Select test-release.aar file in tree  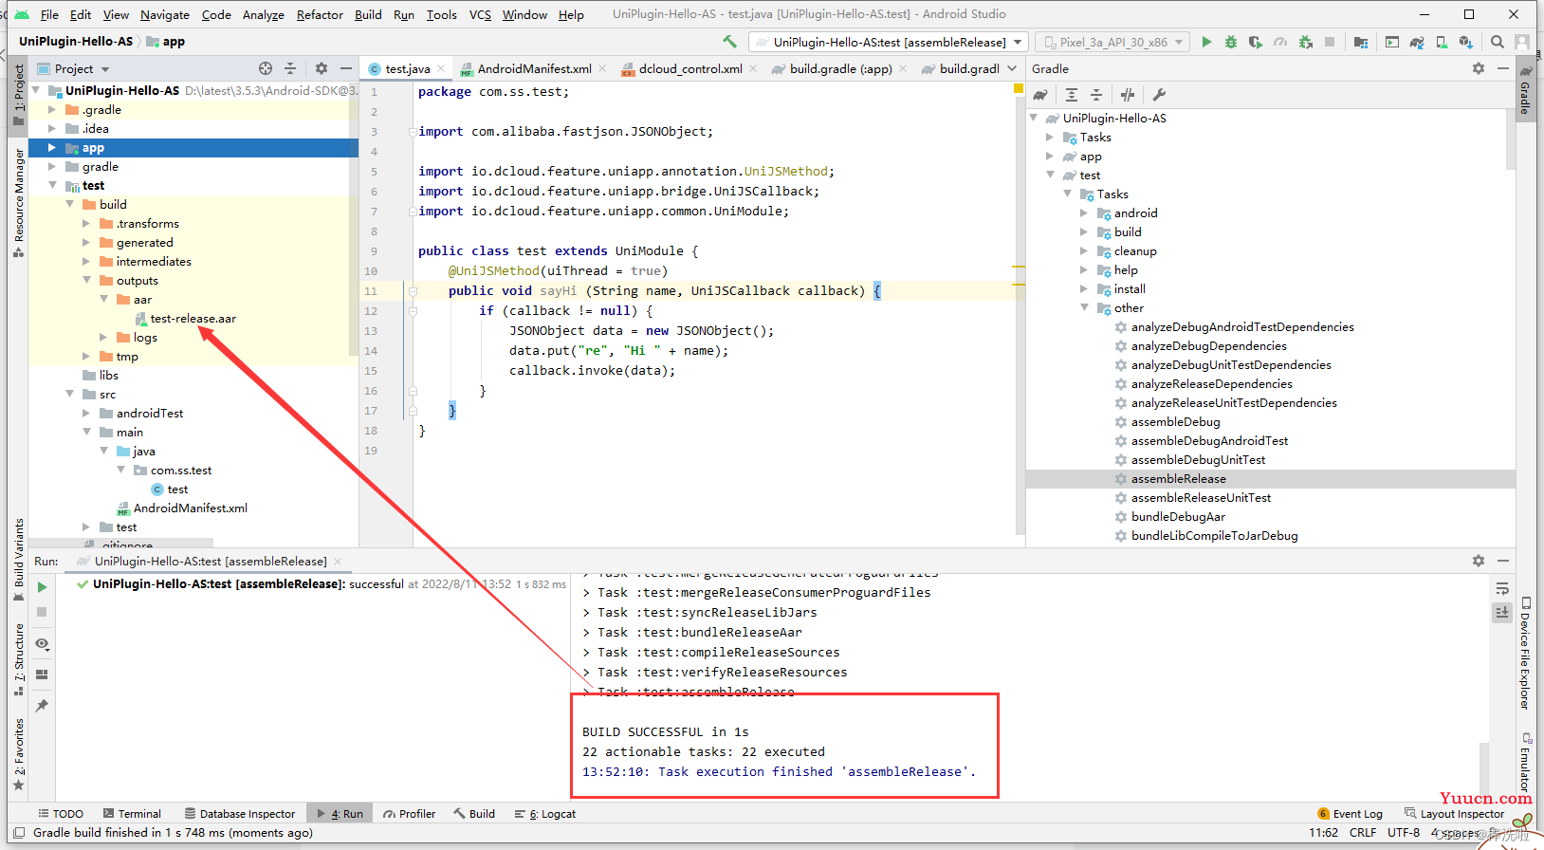coord(193,319)
